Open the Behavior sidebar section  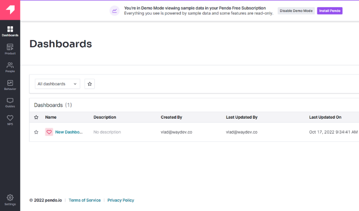point(10,85)
